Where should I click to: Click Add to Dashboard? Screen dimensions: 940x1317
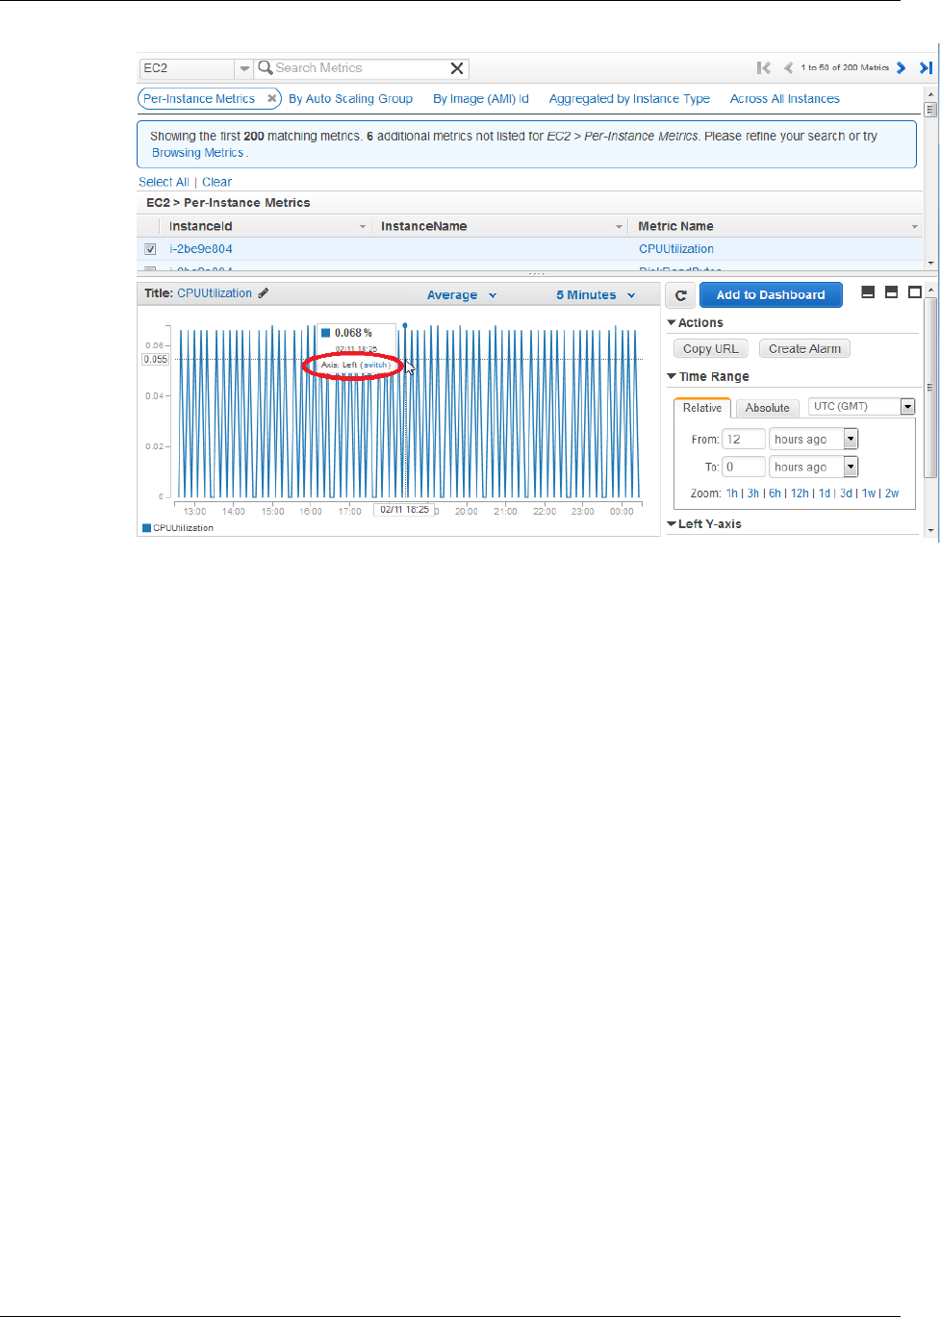(771, 295)
